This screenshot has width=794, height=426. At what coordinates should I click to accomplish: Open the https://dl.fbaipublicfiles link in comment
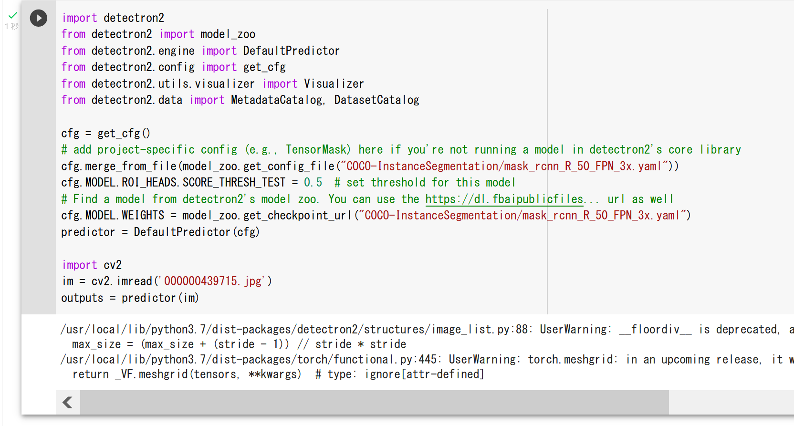pyautogui.click(x=505, y=199)
